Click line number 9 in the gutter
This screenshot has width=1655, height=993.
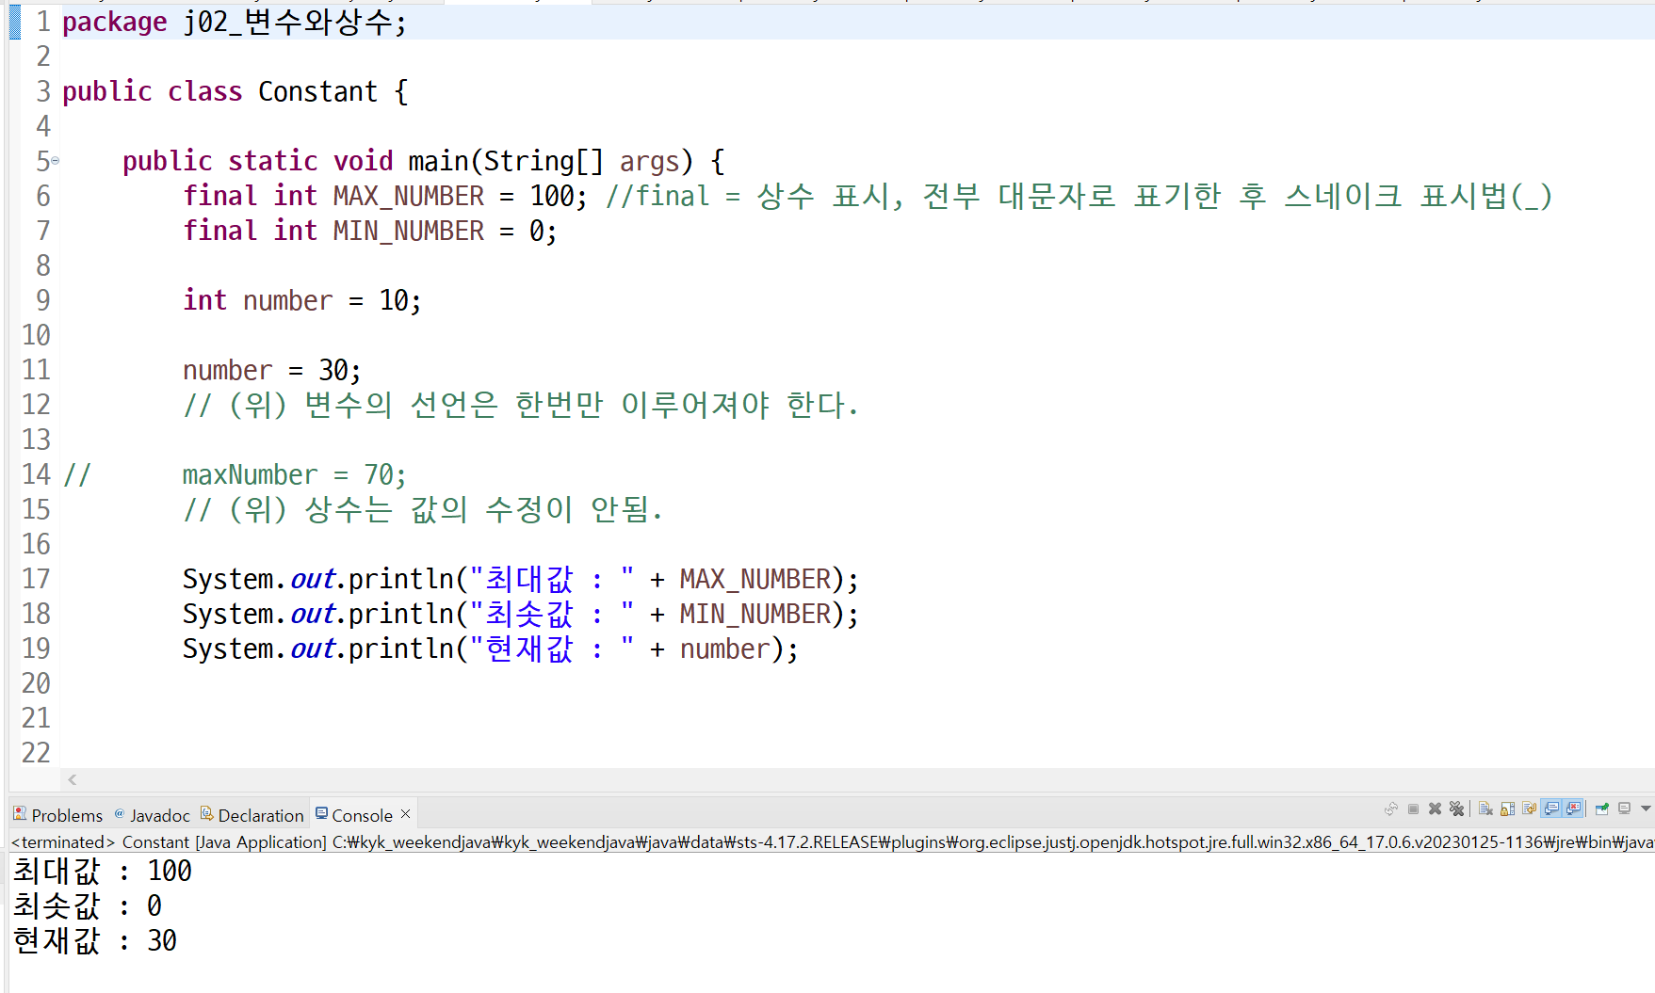[x=43, y=300]
